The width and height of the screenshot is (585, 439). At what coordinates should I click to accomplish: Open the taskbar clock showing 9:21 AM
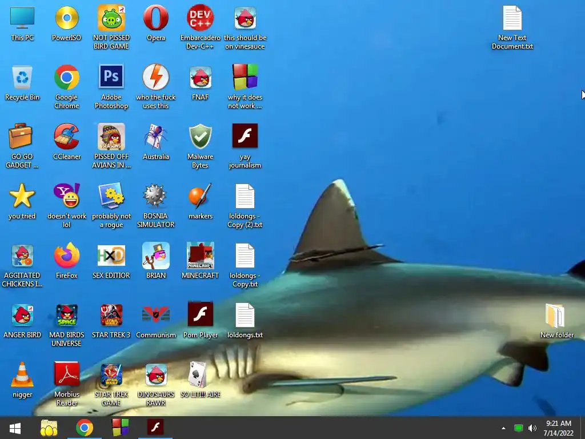point(559,428)
